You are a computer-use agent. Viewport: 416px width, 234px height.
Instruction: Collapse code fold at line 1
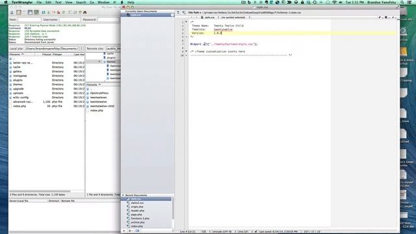(187, 22)
